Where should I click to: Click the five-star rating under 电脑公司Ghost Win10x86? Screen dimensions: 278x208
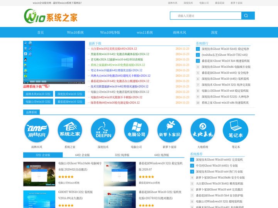click(66, 177)
